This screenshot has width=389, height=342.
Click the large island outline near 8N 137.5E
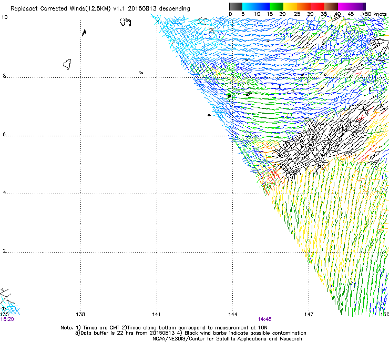coord(67,64)
